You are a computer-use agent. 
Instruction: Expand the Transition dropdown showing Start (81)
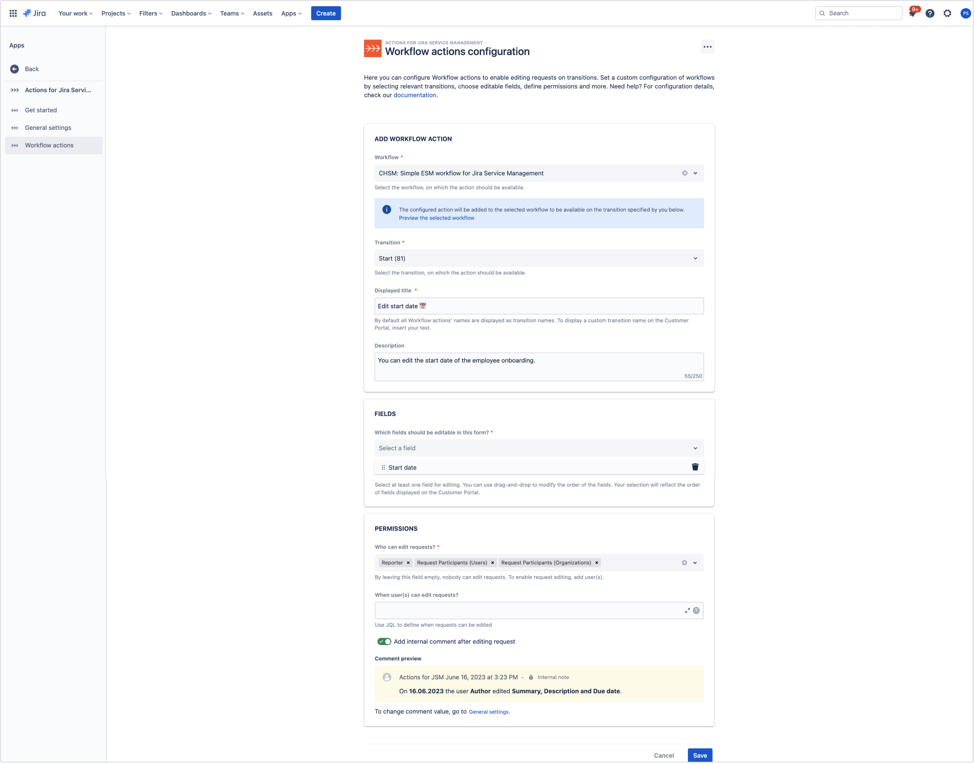coord(539,258)
